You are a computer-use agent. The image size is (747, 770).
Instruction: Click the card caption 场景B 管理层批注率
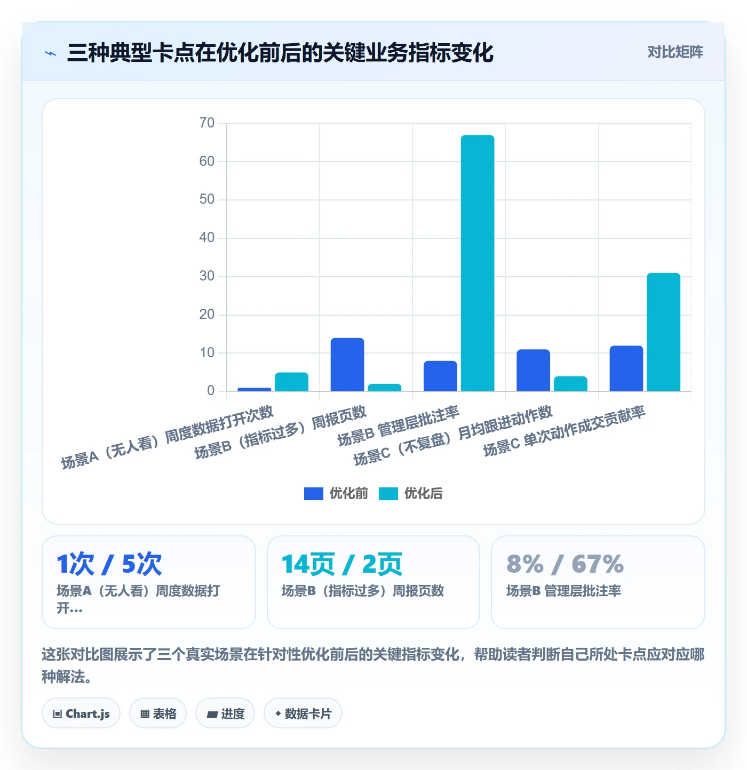coord(563,591)
